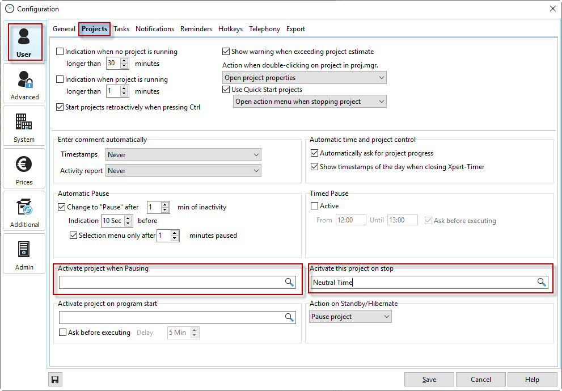The image size is (562, 391).
Task: Disable Use Quick Start projects checkbox
Action: coord(226,90)
